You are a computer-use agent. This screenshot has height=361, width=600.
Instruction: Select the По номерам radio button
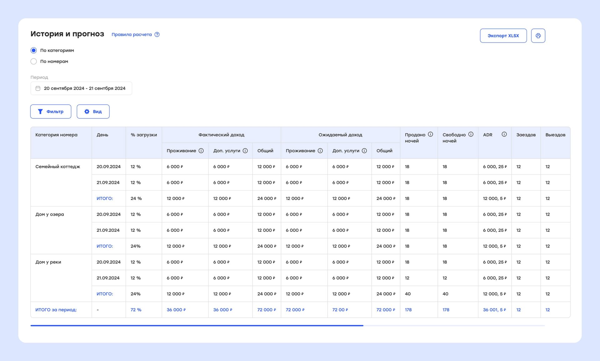click(34, 61)
